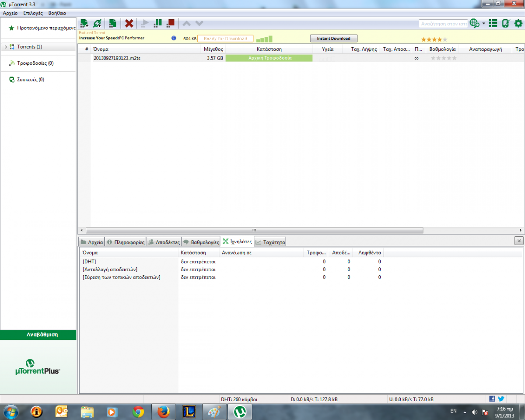Click the web search input field
The image size is (525, 420).
click(x=443, y=24)
